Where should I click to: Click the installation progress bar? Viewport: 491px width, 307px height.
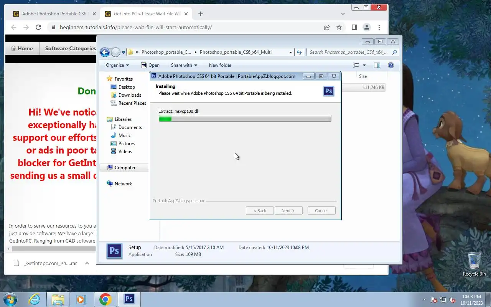[x=245, y=119]
